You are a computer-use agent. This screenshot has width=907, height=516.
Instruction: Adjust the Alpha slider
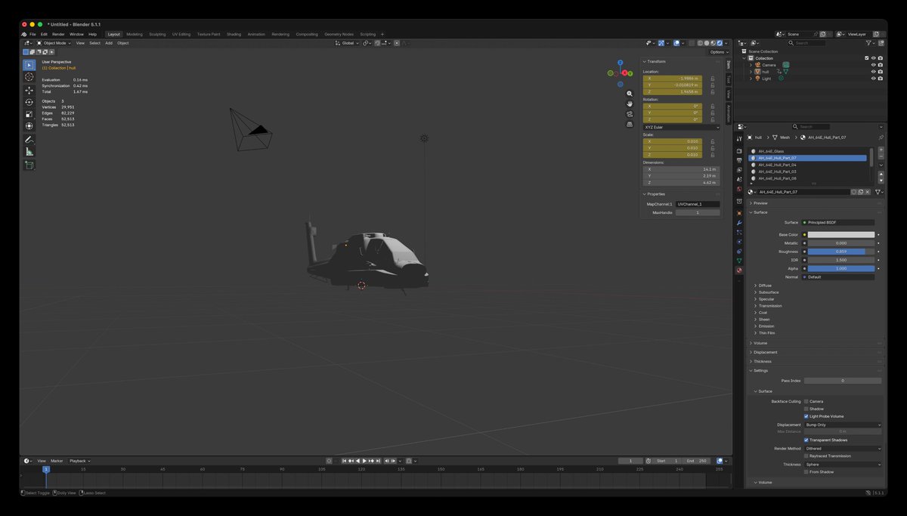coord(841,268)
